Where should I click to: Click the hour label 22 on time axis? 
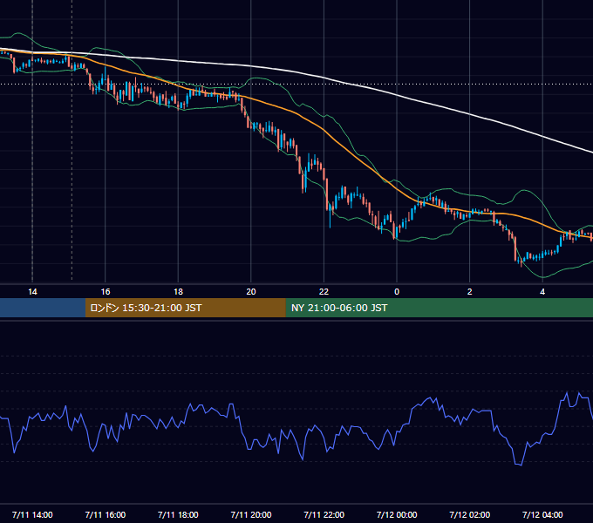pyautogui.click(x=324, y=292)
